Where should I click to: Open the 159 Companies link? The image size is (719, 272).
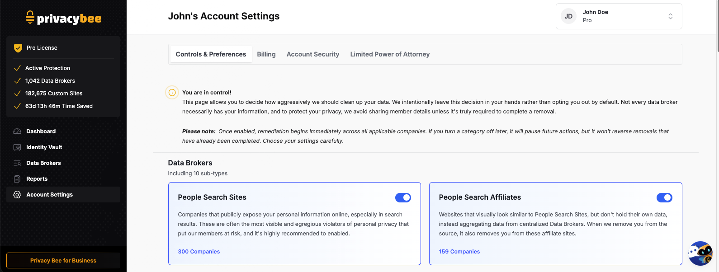[x=459, y=252]
